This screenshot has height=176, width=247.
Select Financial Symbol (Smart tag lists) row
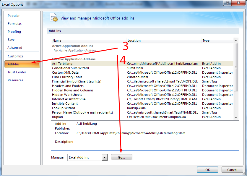pyautogui.click(x=142, y=81)
